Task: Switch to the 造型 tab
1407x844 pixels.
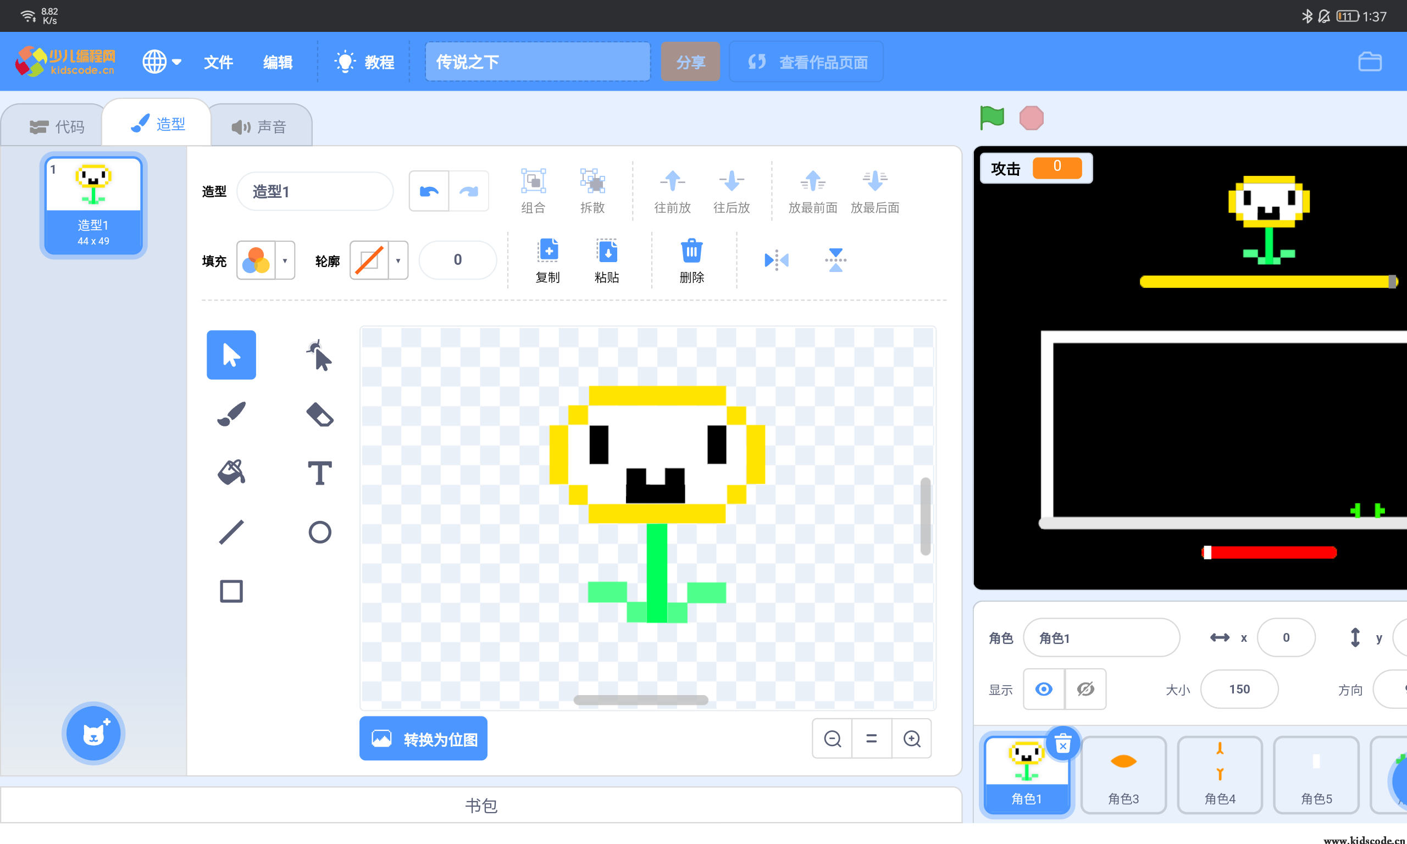Action: point(158,124)
